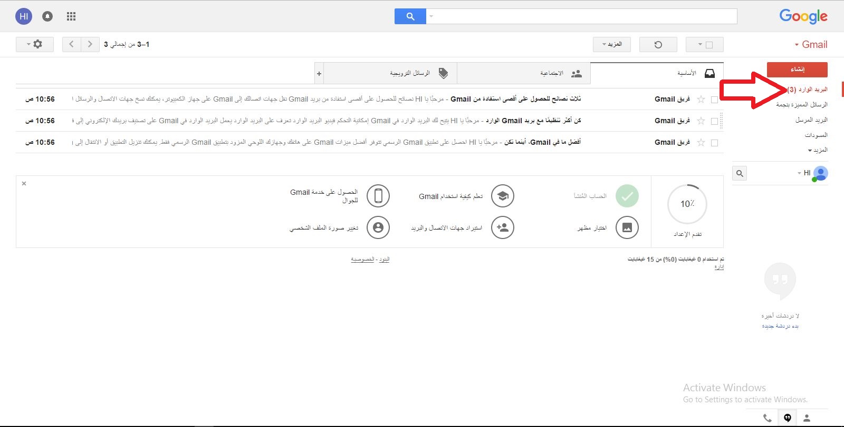Image resolution: width=844 pixels, height=427 pixels.
Task: Select the 'ثلاث نصائح' email checkbox
Action: (x=714, y=100)
